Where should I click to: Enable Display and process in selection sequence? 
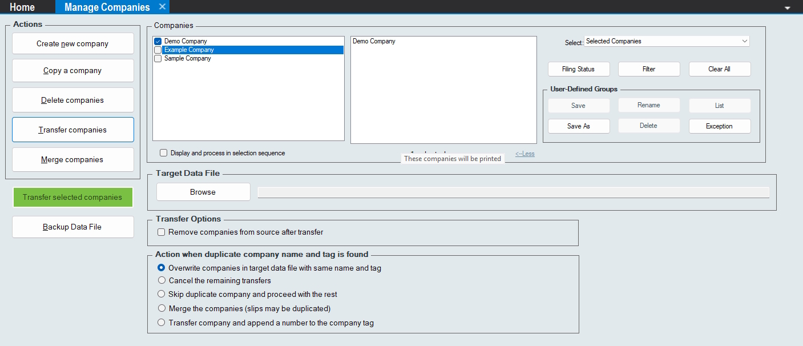point(164,153)
